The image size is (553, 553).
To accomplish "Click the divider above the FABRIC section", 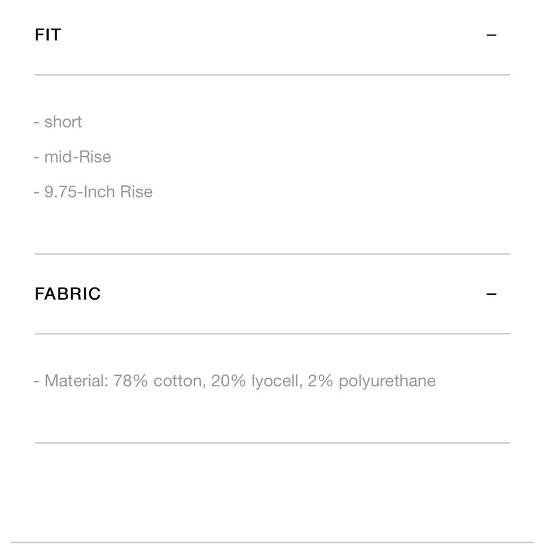I will (273, 254).
